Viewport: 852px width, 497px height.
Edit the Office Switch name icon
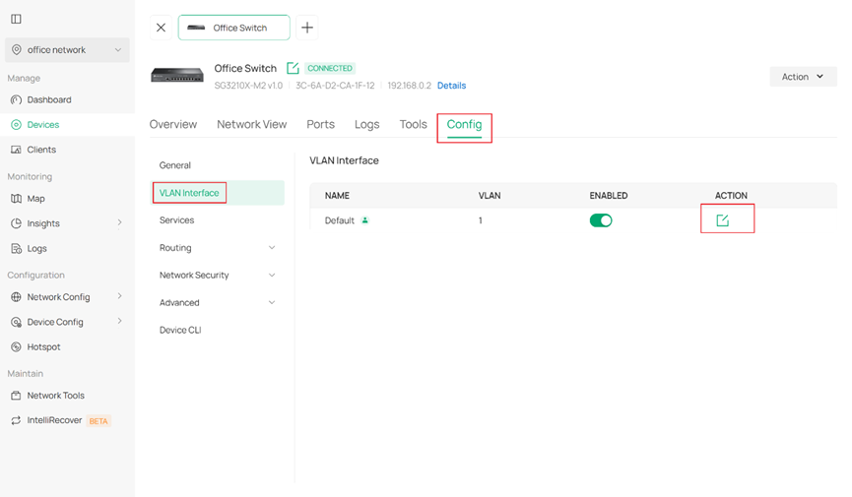(293, 69)
